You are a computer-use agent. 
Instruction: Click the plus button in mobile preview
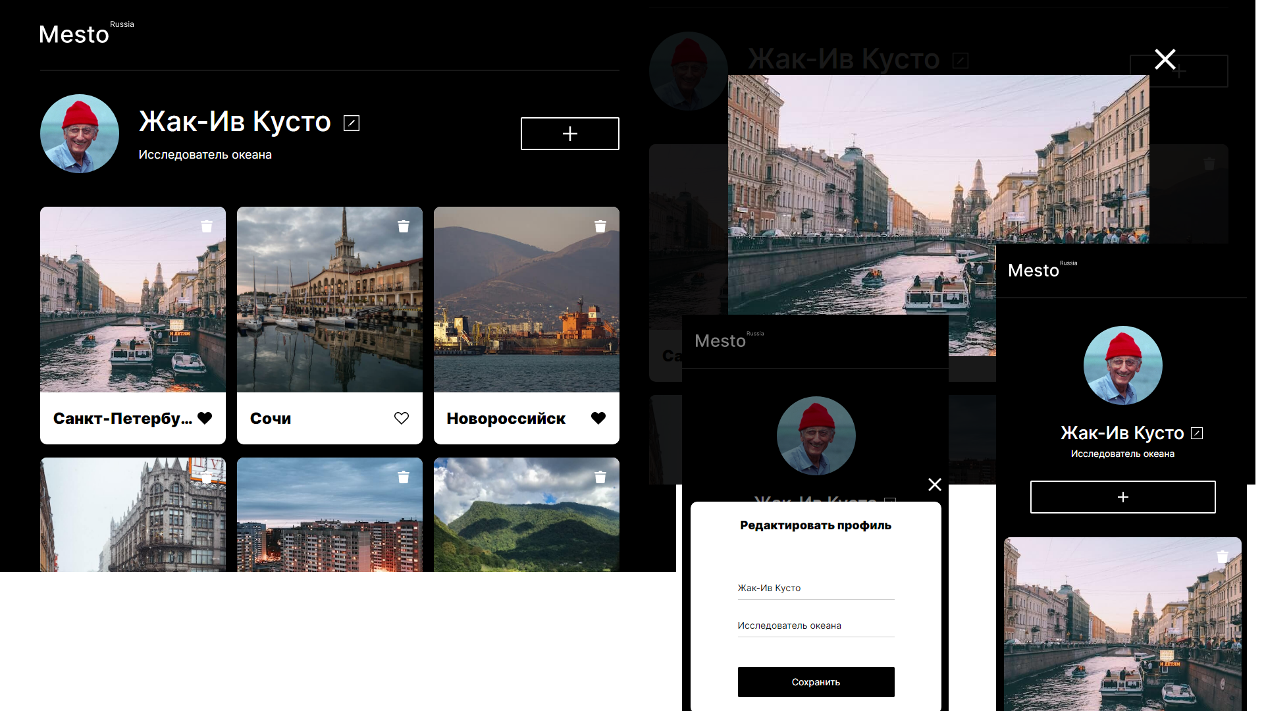click(x=1122, y=497)
